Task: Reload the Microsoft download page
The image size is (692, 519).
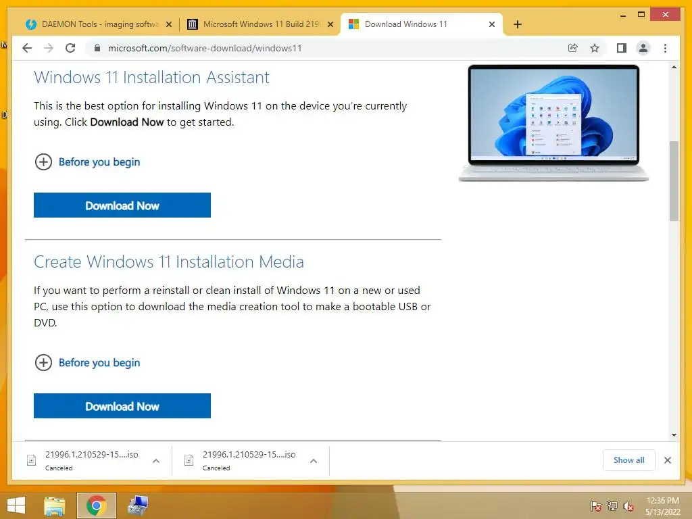Action: 70,48
